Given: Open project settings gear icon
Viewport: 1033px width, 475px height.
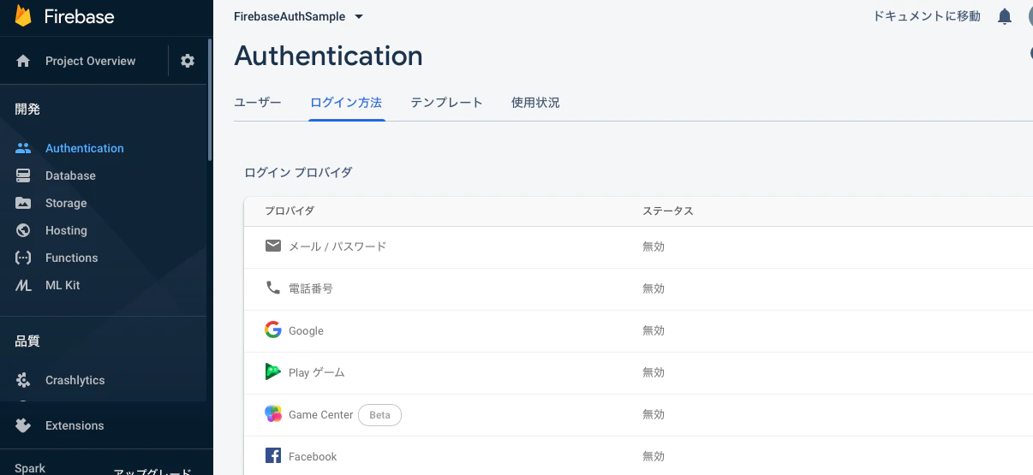Looking at the screenshot, I should [188, 61].
